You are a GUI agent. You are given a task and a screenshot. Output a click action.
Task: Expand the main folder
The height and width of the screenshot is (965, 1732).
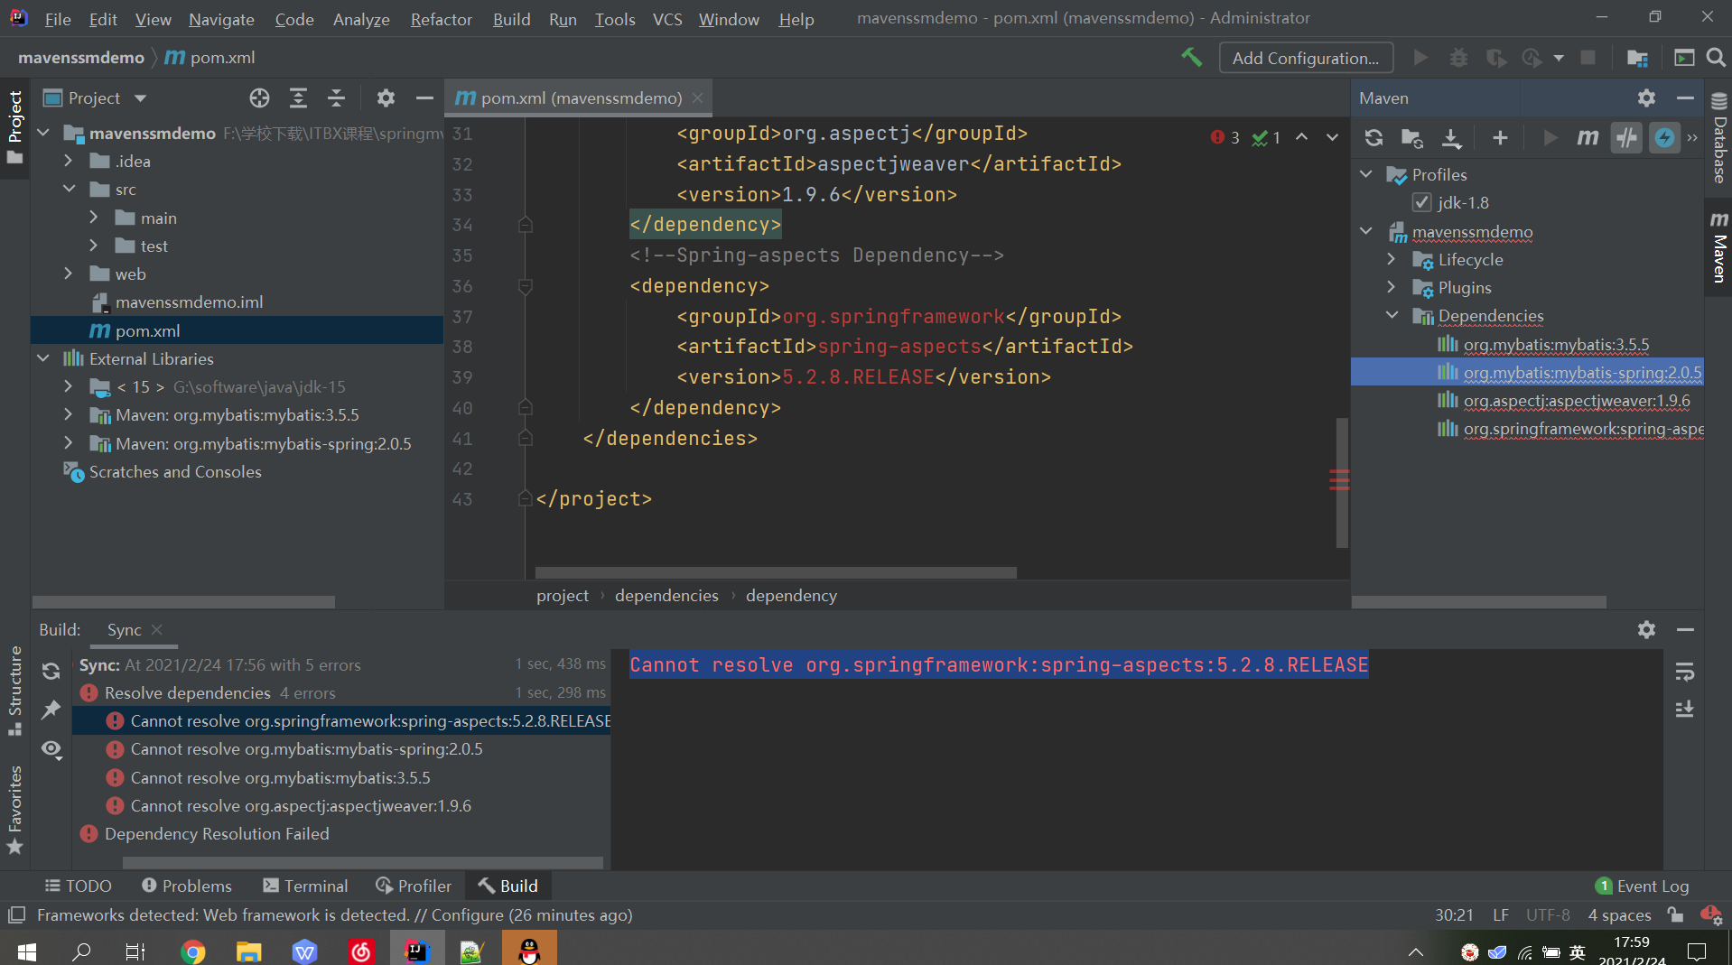(x=94, y=218)
